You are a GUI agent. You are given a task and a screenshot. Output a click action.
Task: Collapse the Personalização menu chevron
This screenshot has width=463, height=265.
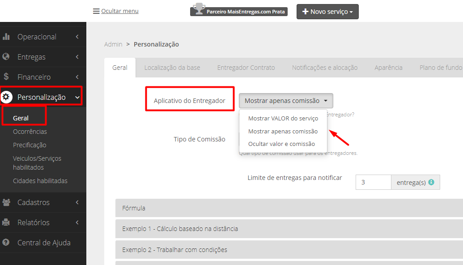pyautogui.click(x=77, y=97)
